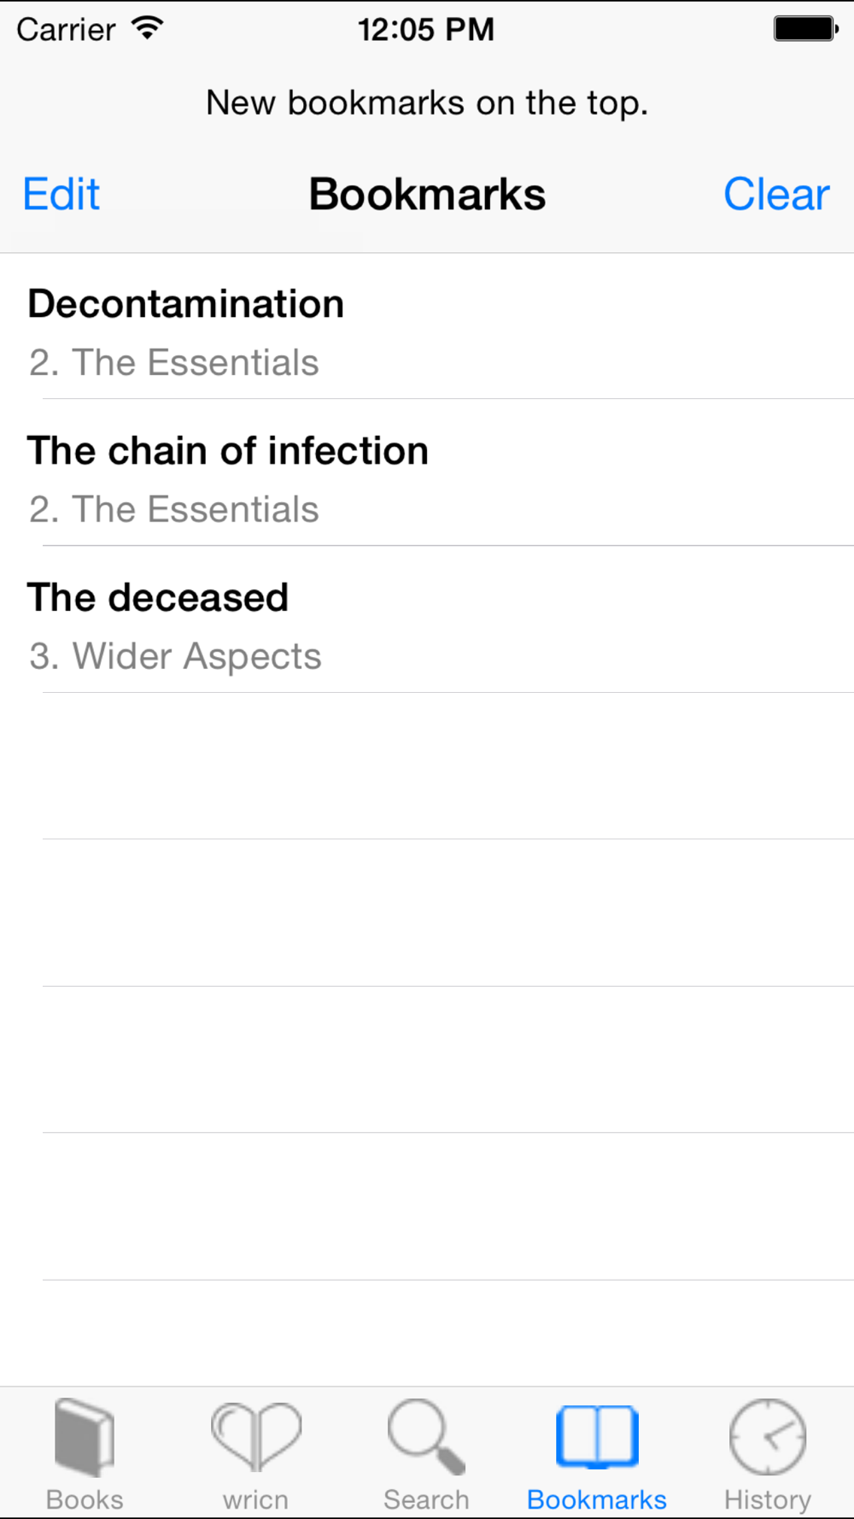Screen dimensions: 854x1519
Task: Tap the Edit button
Action: pyautogui.click(x=61, y=194)
